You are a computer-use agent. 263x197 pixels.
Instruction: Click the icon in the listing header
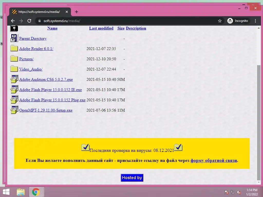(14, 28)
